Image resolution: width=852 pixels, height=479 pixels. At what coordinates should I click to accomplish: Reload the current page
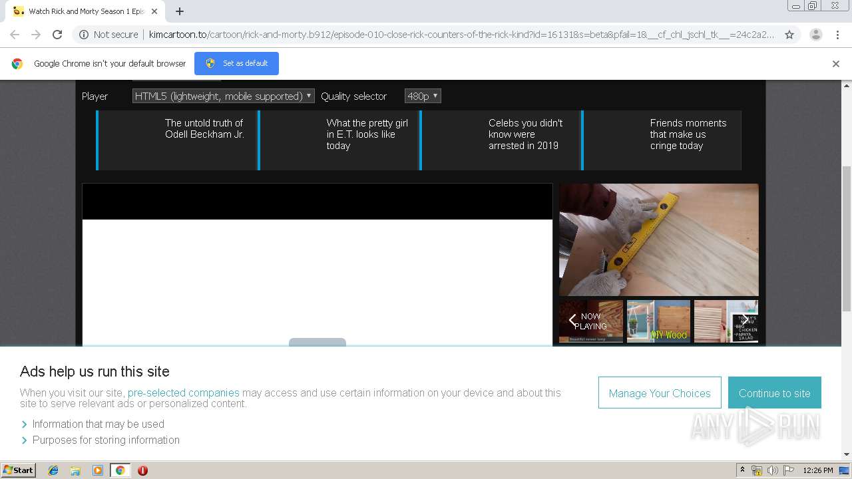57,35
